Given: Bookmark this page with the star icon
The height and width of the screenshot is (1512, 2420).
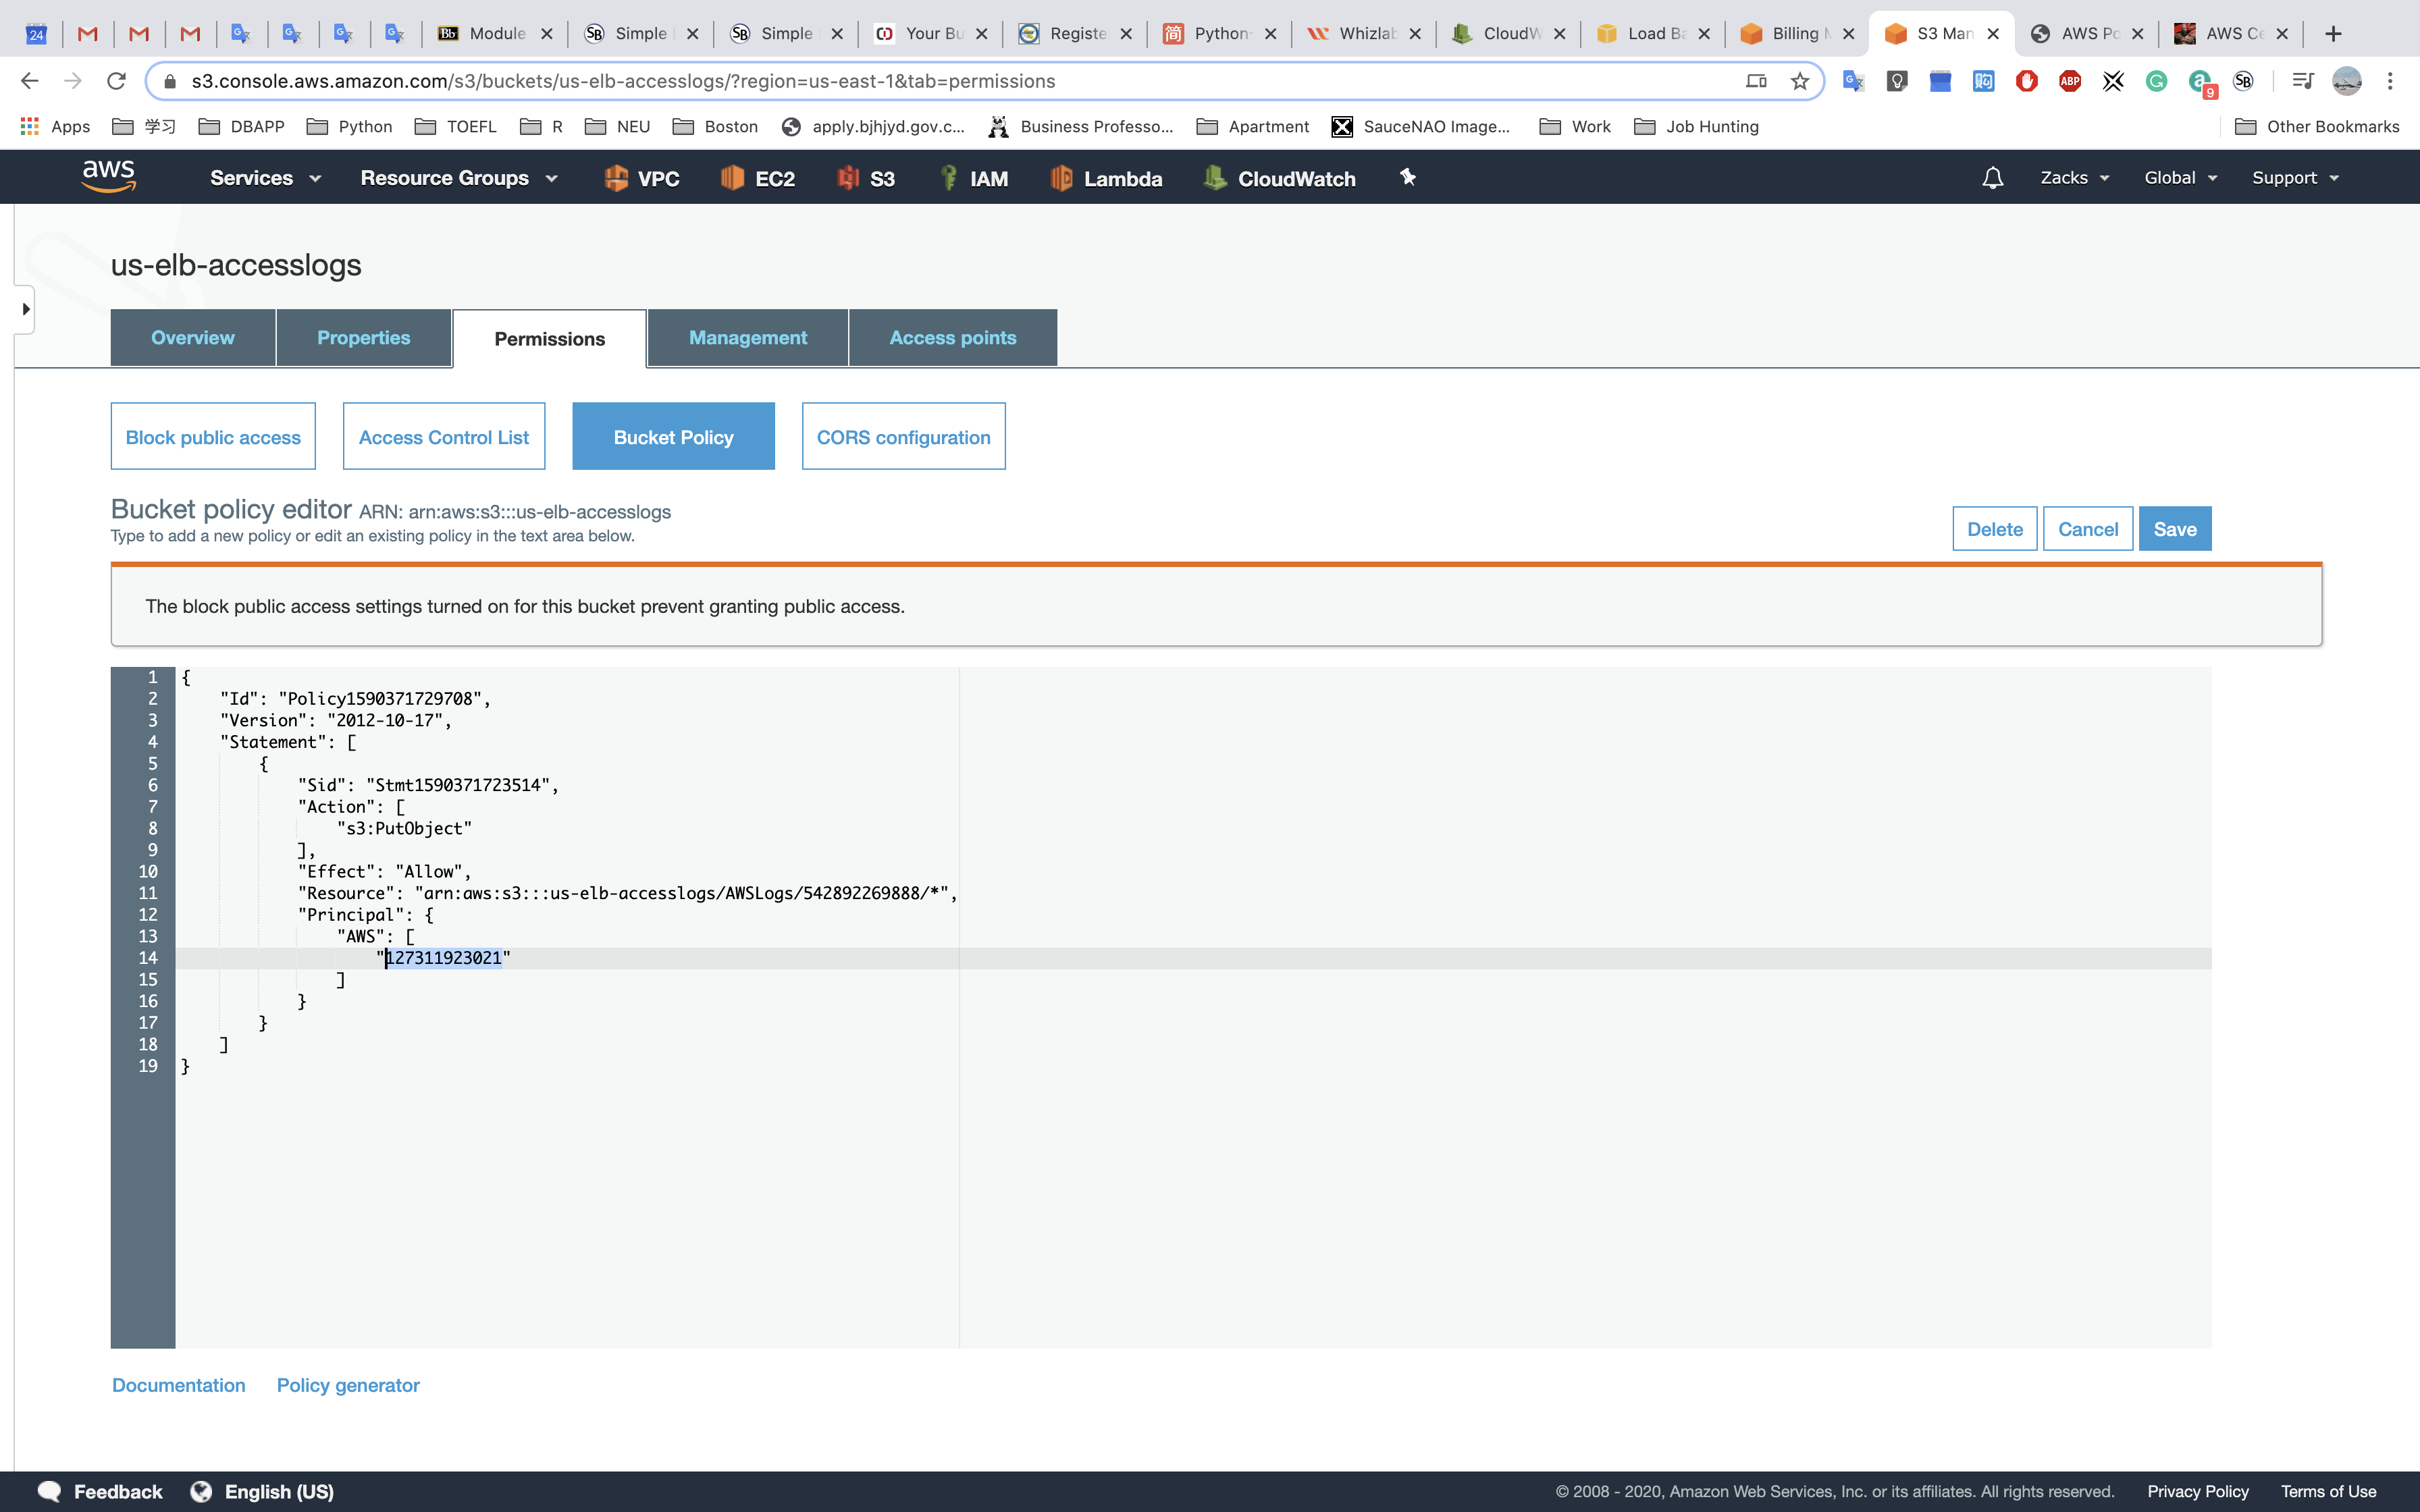Looking at the screenshot, I should pyautogui.click(x=1800, y=81).
